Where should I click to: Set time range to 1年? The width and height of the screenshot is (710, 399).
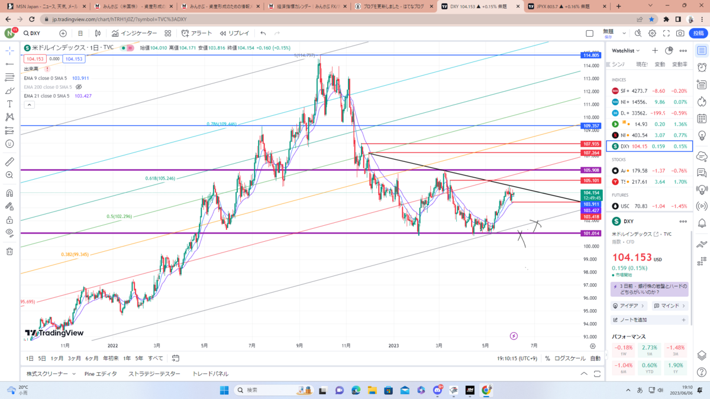point(127,358)
